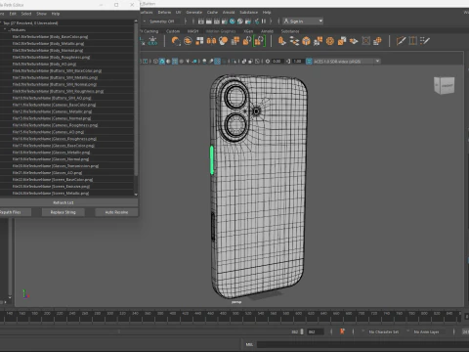Image resolution: width=469 pixels, height=352 pixels.
Task: Open the Arnold menu in the main menu bar
Action: [x=229, y=12]
